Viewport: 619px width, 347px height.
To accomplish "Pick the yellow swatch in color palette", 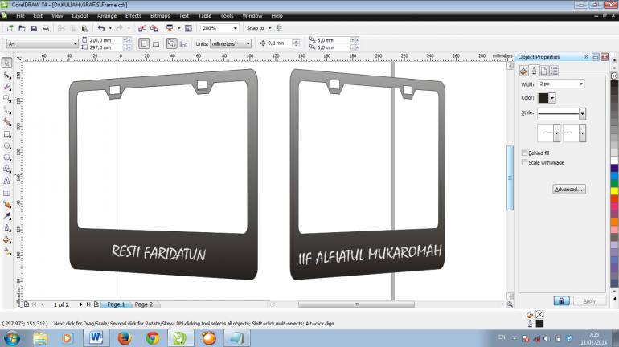I will [614, 191].
